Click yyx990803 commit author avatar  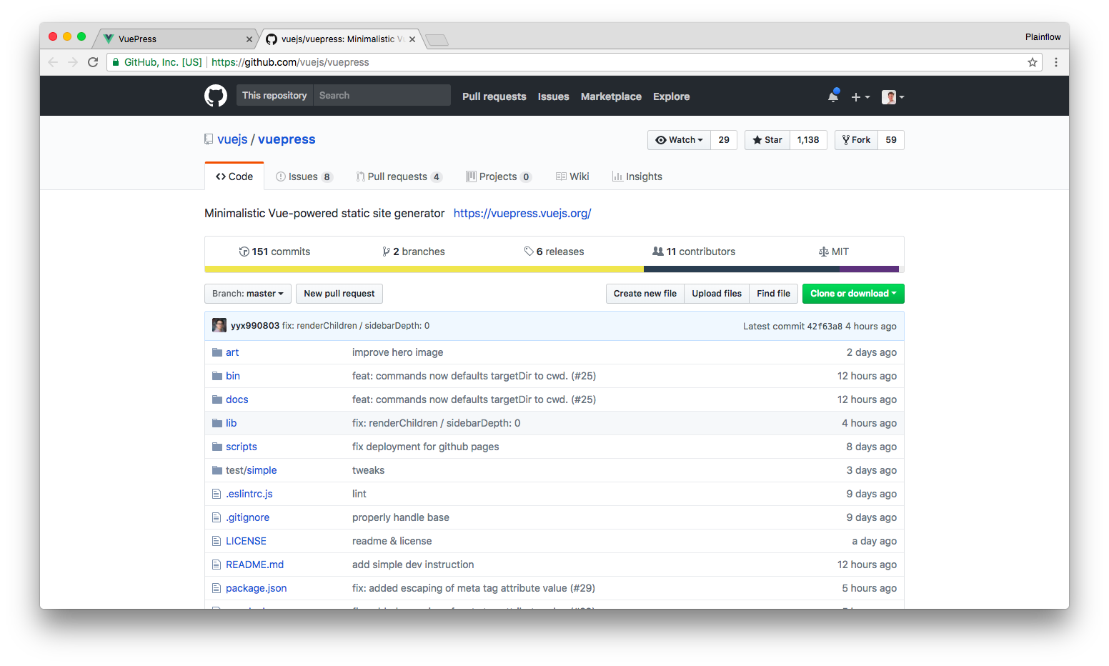219,325
